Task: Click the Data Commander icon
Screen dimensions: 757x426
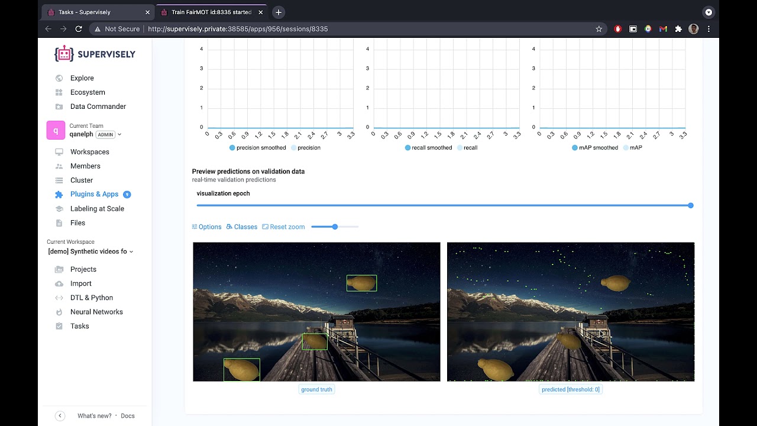Action: tap(59, 106)
